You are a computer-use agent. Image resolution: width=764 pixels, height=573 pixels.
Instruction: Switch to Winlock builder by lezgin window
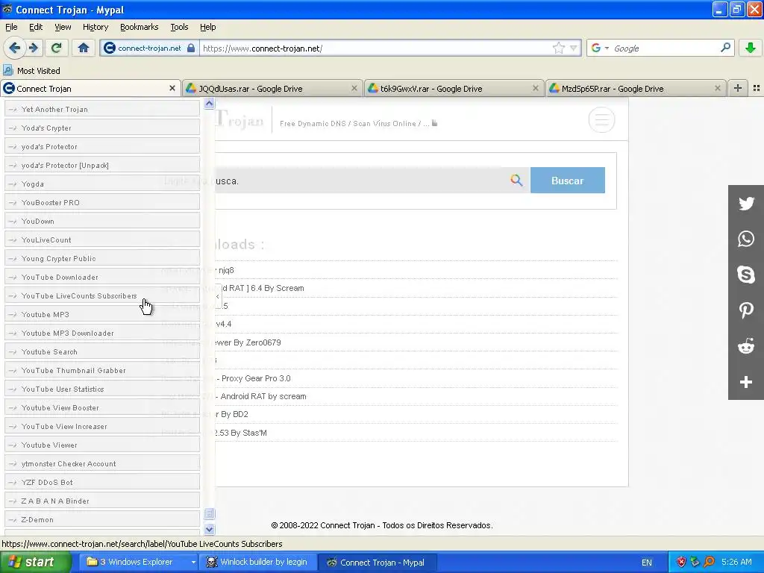pyautogui.click(x=257, y=562)
